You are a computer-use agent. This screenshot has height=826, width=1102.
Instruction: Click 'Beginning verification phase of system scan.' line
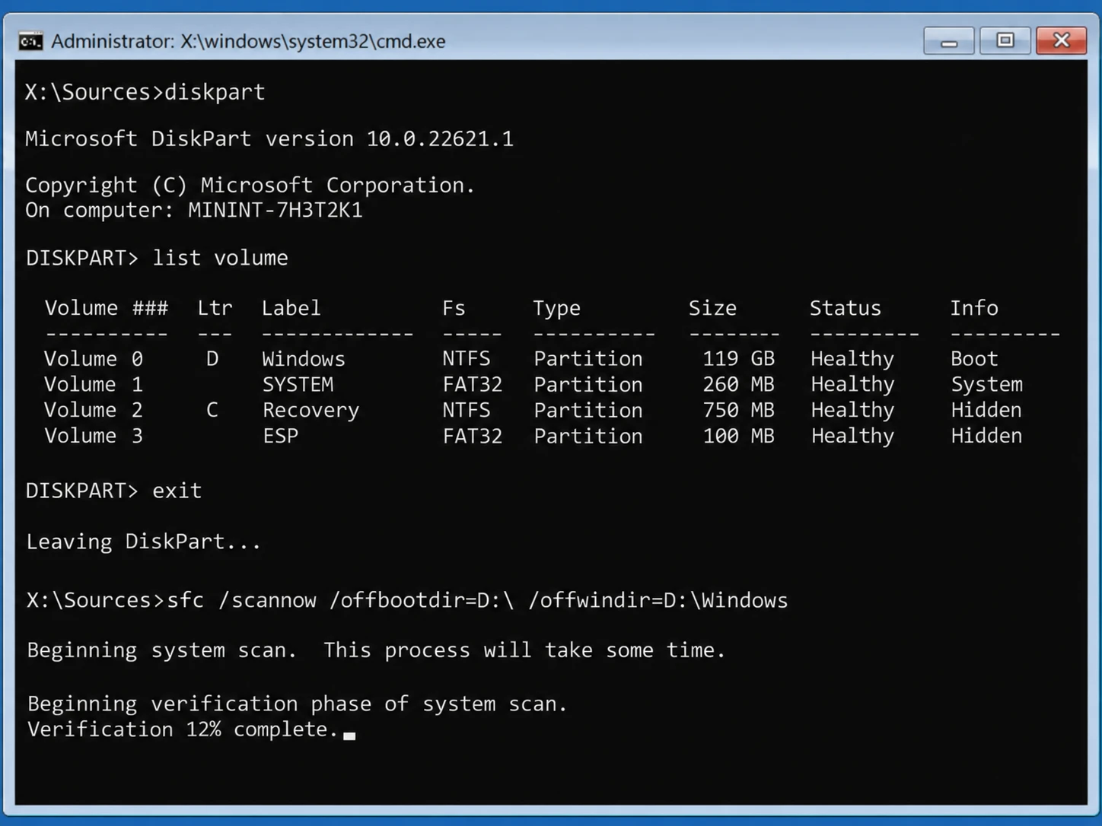298,704
